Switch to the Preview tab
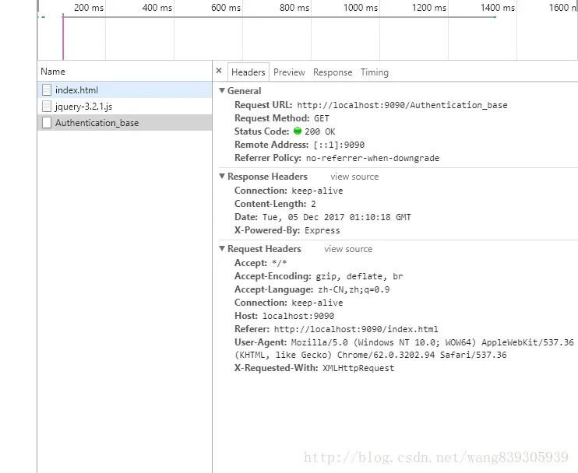Image resolution: width=578 pixels, height=473 pixels. click(x=289, y=72)
